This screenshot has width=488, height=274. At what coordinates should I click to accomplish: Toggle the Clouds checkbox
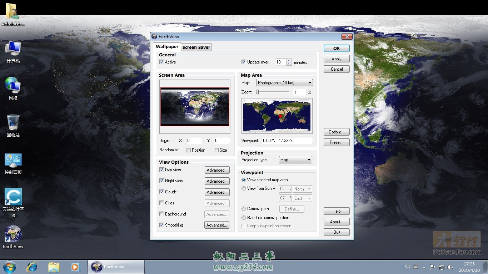[x=161, y=192]
